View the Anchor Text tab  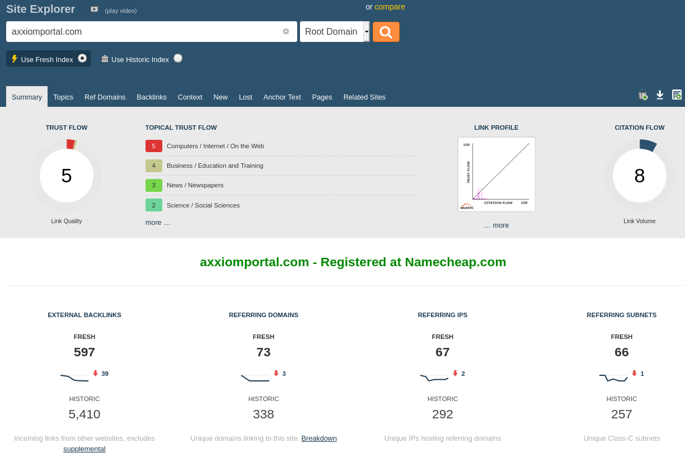pyautogui.click(x=282, y=97)
